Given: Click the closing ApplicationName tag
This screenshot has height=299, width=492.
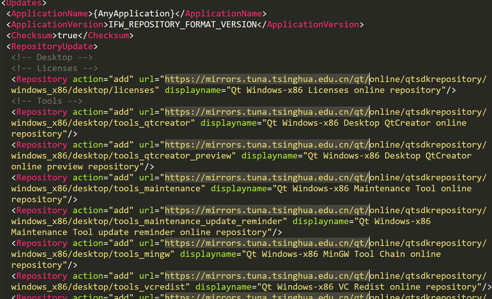Looking at the screenshot, I should click(x=221, y=14).
